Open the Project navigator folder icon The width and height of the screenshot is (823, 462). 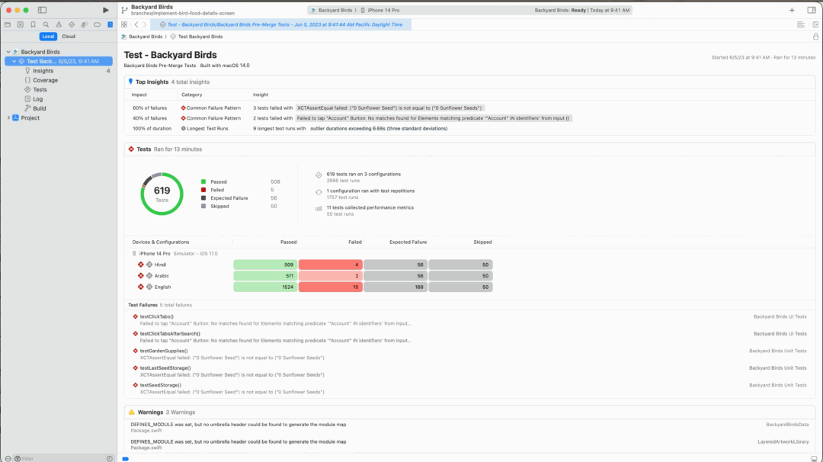coord(8,24)
